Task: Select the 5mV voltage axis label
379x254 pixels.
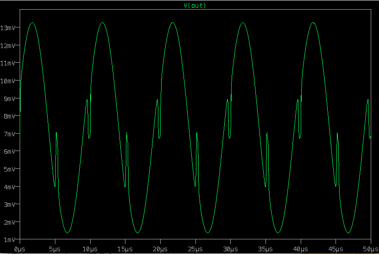Action: pos(10,169)
